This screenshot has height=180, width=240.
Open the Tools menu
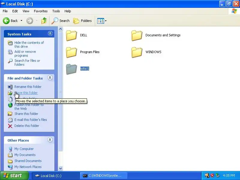(56, 11)
